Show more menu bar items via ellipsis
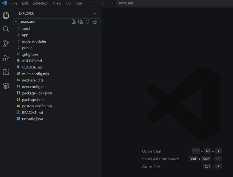Viewport: 233px width, 177px height. [90, 3]
